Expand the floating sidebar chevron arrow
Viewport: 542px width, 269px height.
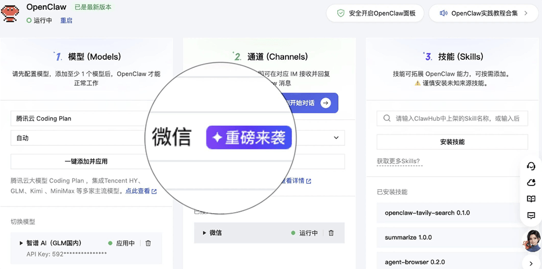tap(531, 263)
